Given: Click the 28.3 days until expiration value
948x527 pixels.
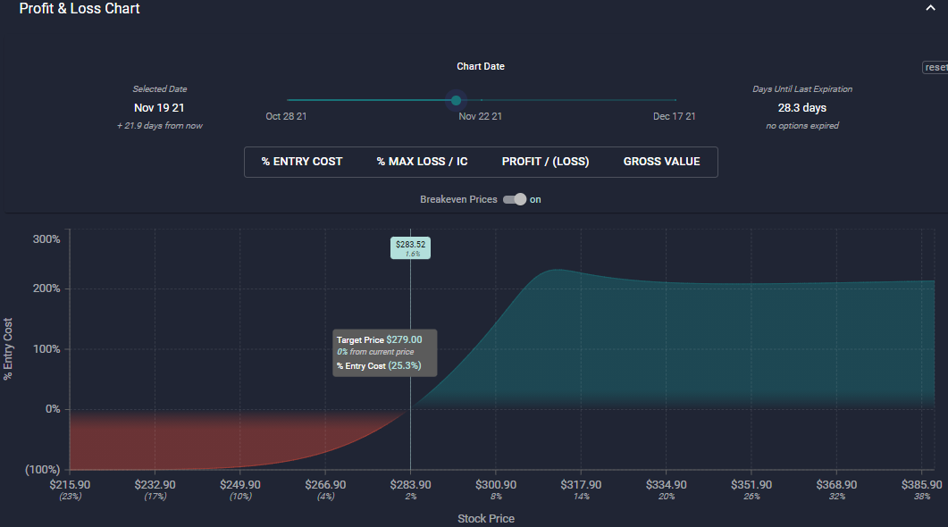Looking at the screenshot, I should [x=801, y=108].
